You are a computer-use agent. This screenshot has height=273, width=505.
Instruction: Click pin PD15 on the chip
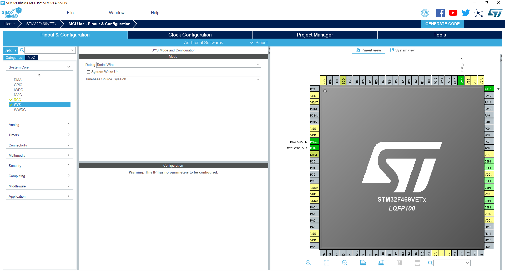489,227
